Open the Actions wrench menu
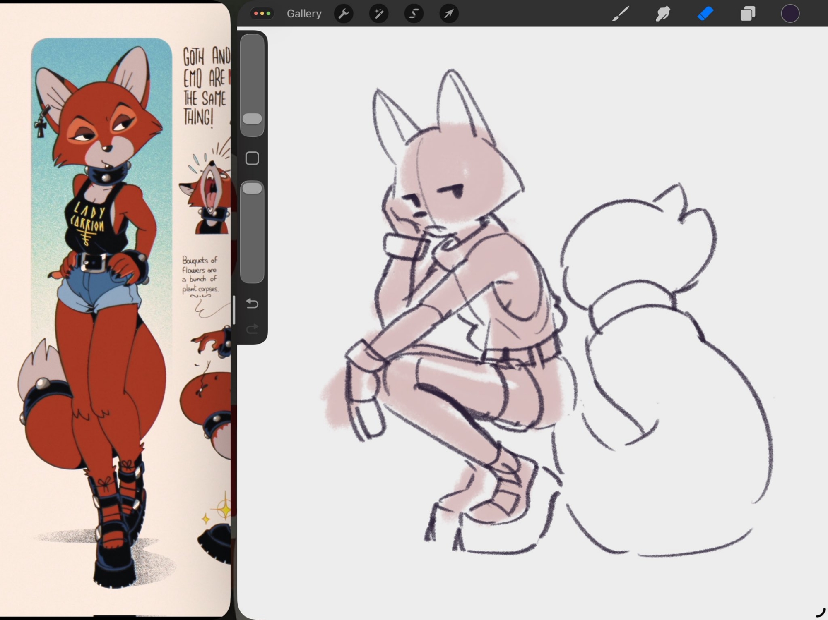This screenshot has height=620, width=828. pos(343,14)
